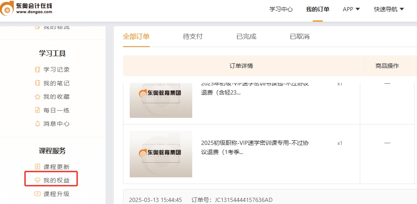Switch to the 已取消 tab
417x204 pixels.
point(299,36)
